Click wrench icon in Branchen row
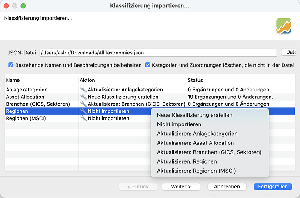Image resolution: width=300 pixels, height=198 pixels. pos(83,104)
